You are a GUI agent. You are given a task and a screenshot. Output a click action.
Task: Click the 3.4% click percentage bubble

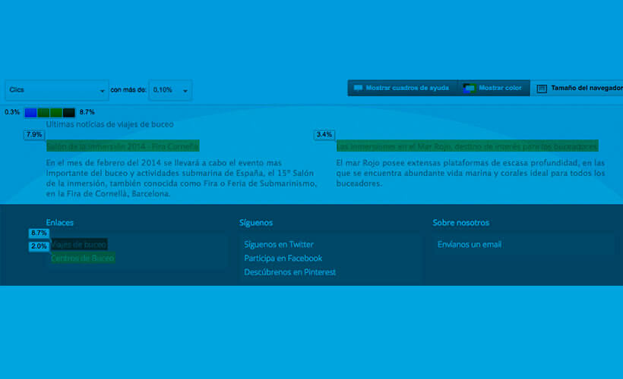[x=324, y=135]
